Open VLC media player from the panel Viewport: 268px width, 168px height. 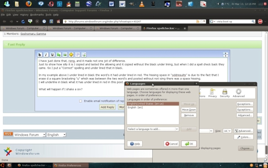tap(142, 4)
